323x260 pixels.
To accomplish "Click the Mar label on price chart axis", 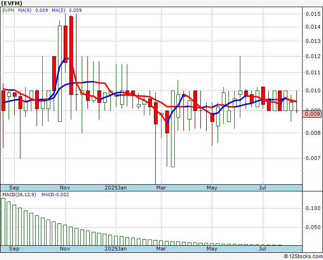I will (161, 188).
